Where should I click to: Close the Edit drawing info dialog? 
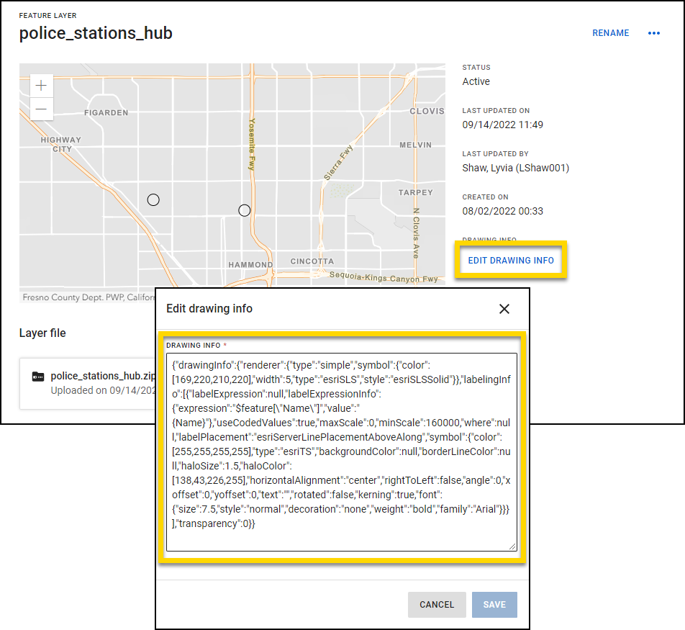pyautogui.click(x=504, y=309)
